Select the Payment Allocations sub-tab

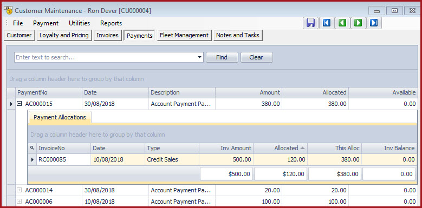point(60,117)
